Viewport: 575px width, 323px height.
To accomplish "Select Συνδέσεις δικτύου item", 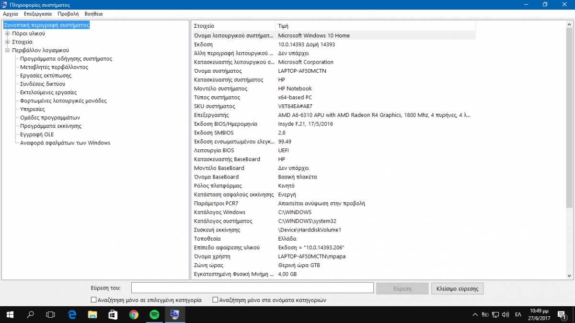I will [43, 84].
